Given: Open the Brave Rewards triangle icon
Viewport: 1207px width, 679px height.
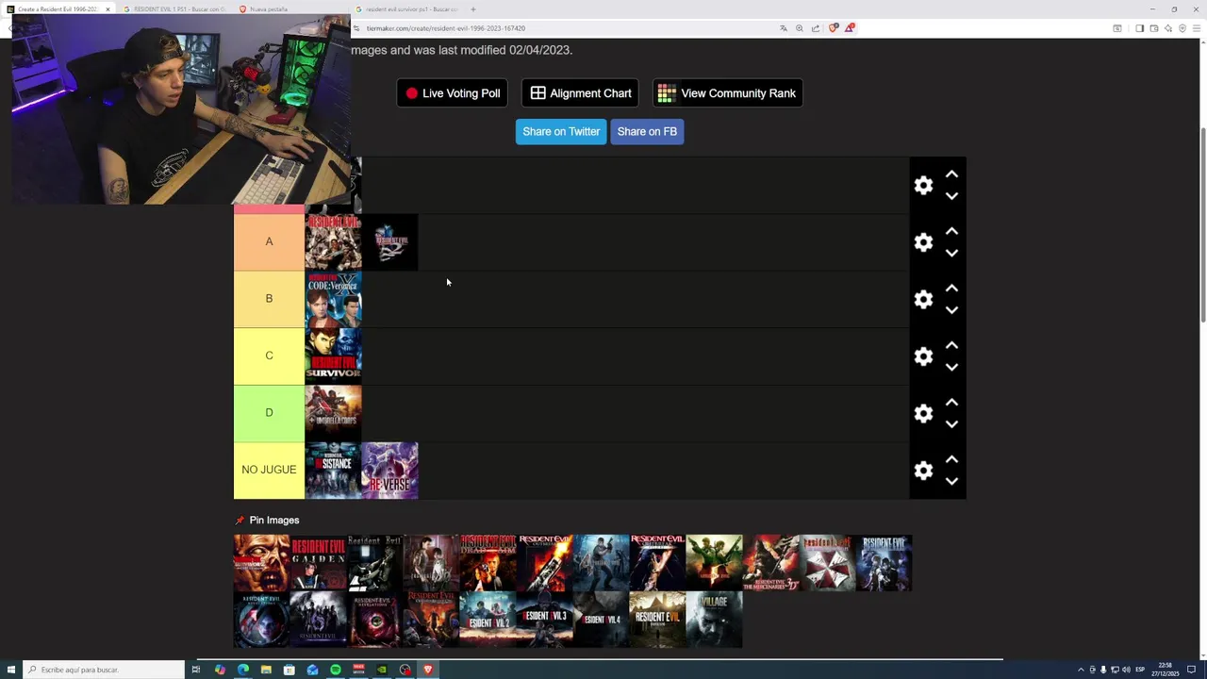Looking at the screenshot, I should [x=849, y=28].
